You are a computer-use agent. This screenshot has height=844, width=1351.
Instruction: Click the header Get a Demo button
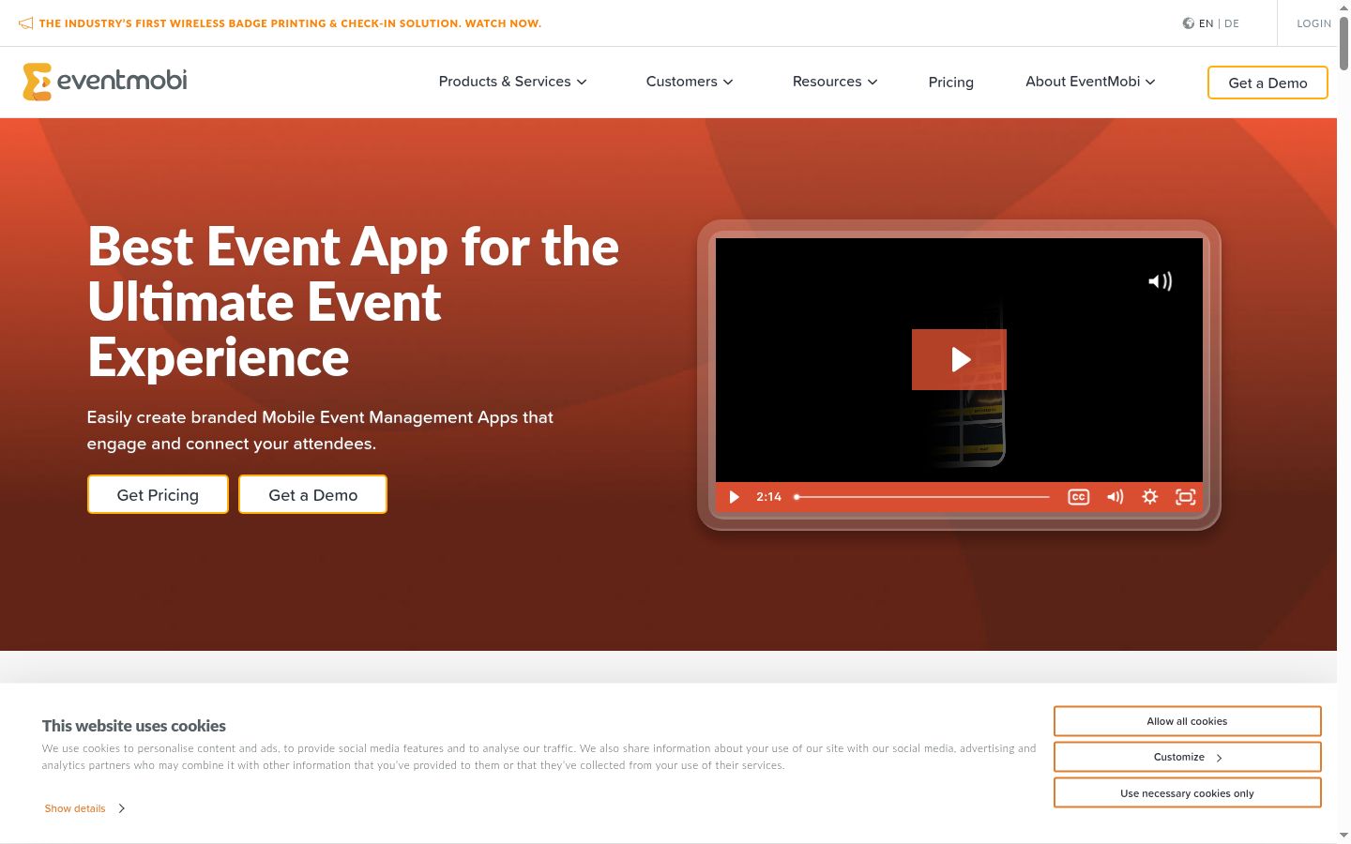pos(1268,83)
